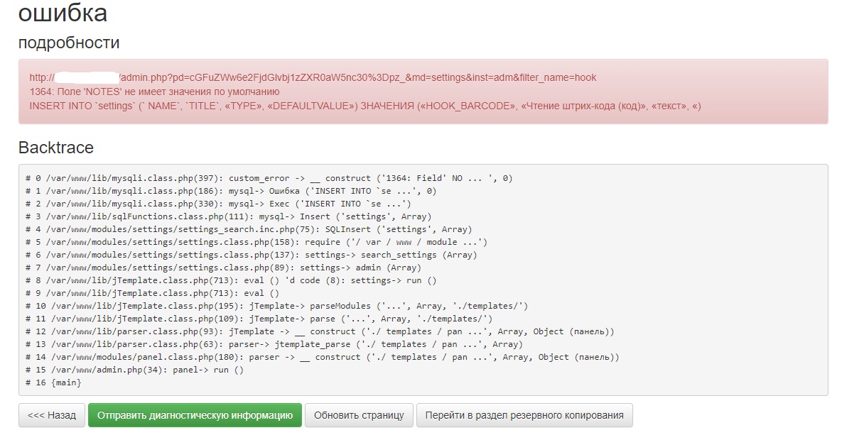Click the '<<< Назад' back button
This screenshot has width=859, height=435.
click(52, 415)
